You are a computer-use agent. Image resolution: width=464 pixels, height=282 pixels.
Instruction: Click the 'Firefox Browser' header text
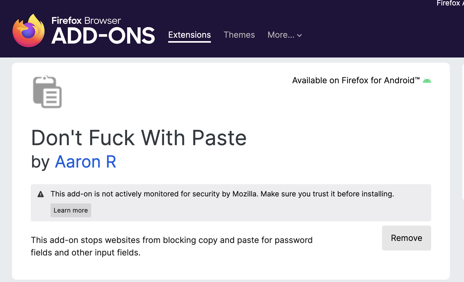point(86,21)
